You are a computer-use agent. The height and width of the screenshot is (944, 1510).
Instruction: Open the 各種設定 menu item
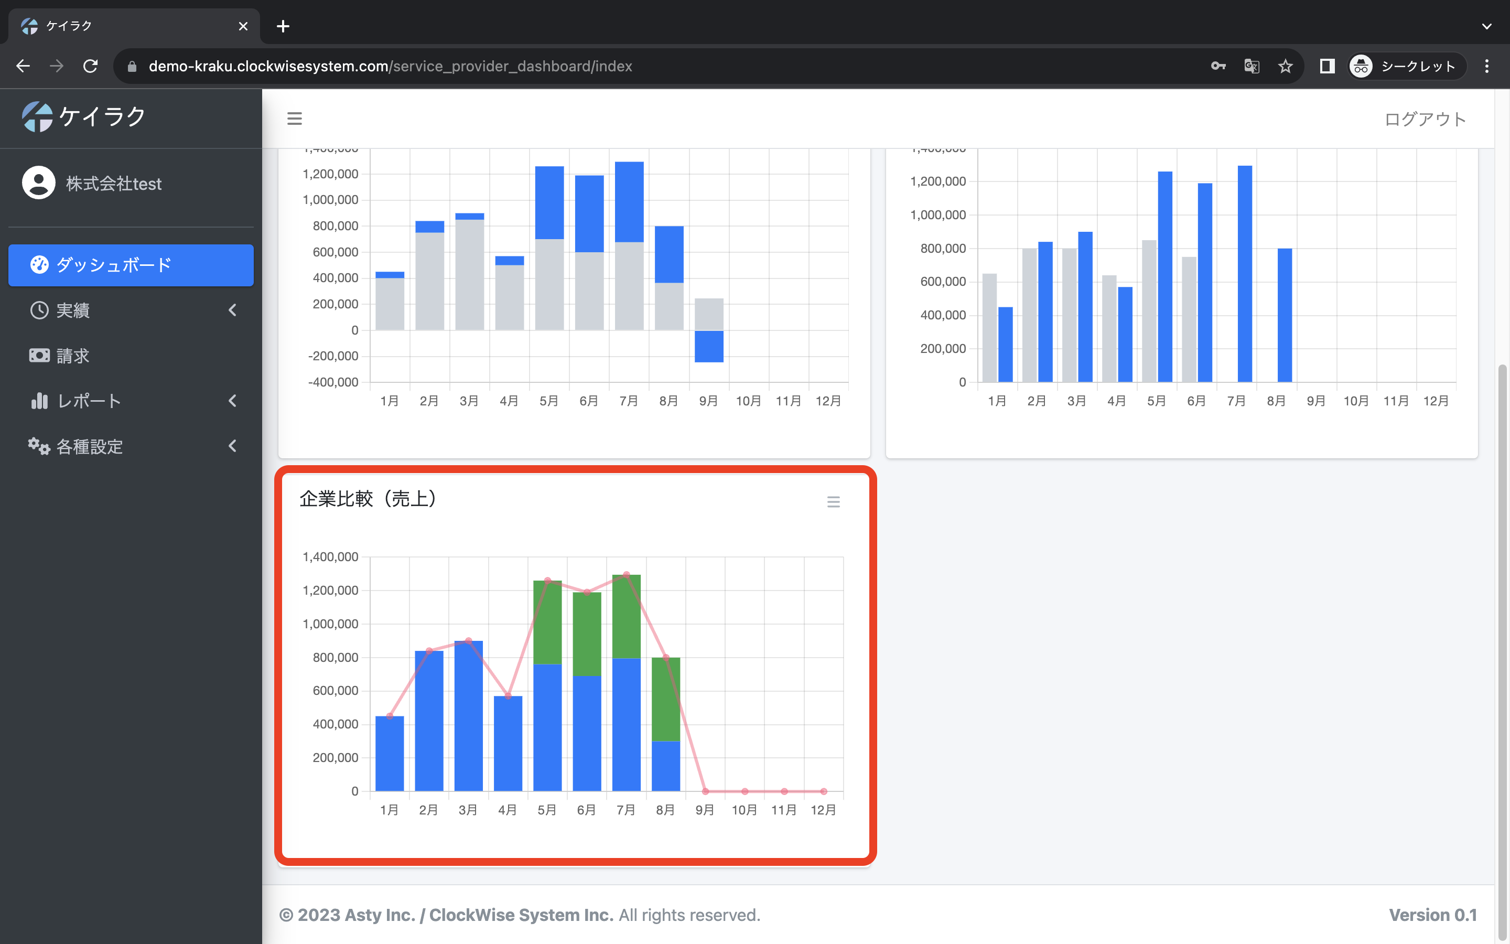point(131,446)
